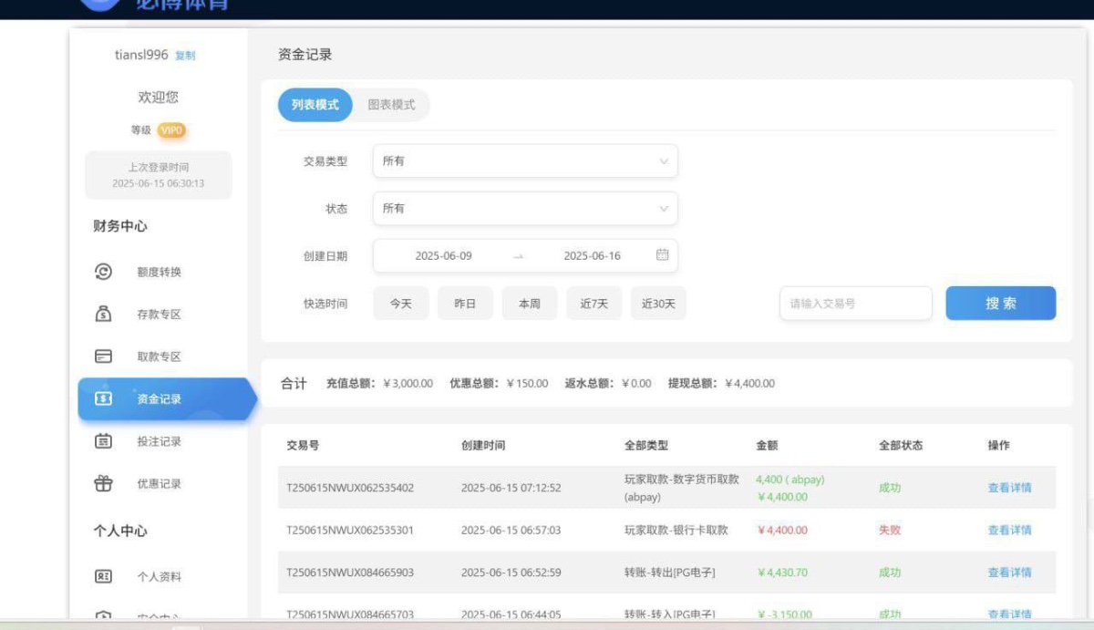Screen dimensions: 1094x630
Task: Toggle the 近30天 quick time option
Action: point(658,303)
